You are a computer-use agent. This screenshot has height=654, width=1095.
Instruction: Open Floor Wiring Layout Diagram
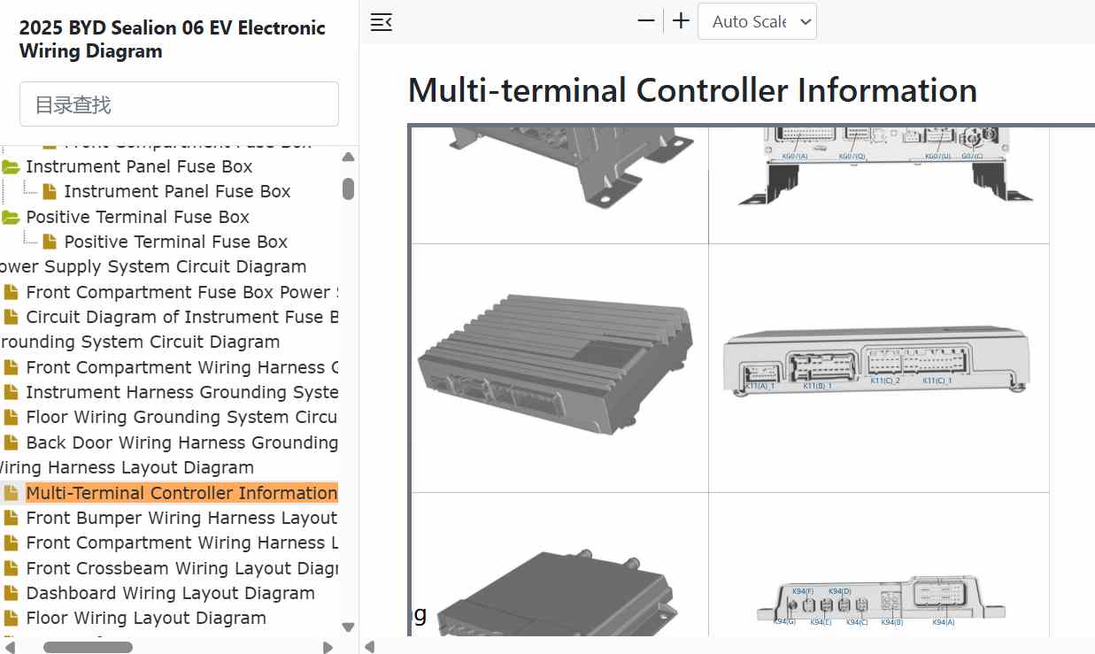tap(146, 618)
